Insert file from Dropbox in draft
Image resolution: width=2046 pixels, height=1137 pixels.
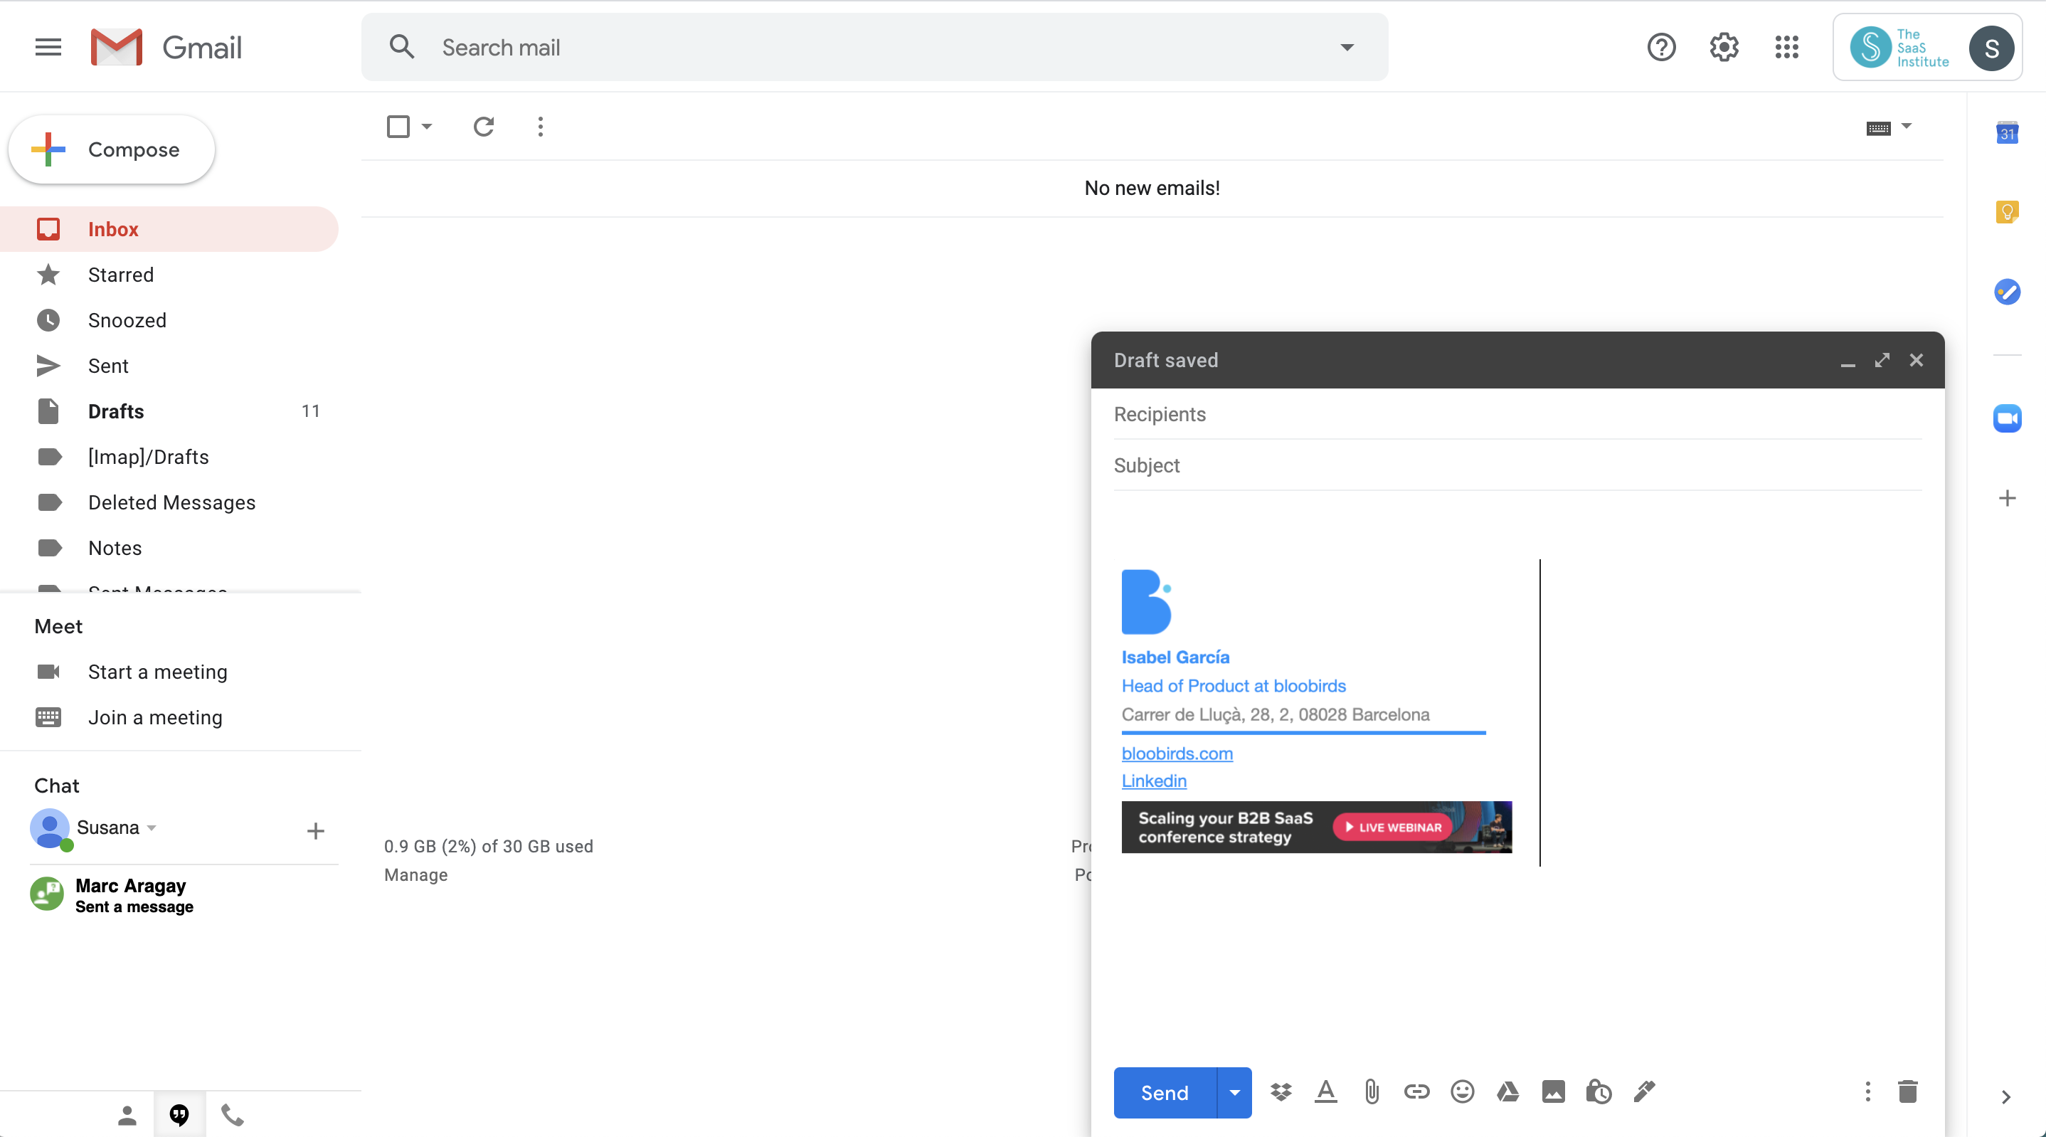(x=1281, y=1091)
